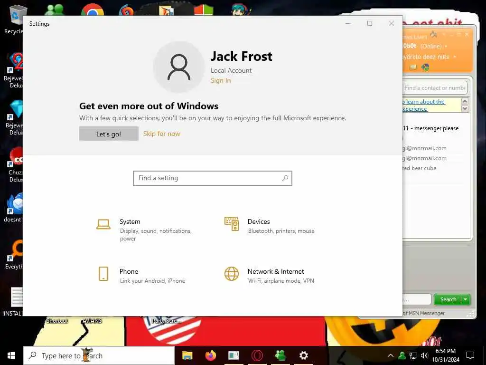The width and height of the screenshot is (486, 365).
Task: Click the mail icon in Messenger header
Action: pyautogui.click(x=413, y=67)
